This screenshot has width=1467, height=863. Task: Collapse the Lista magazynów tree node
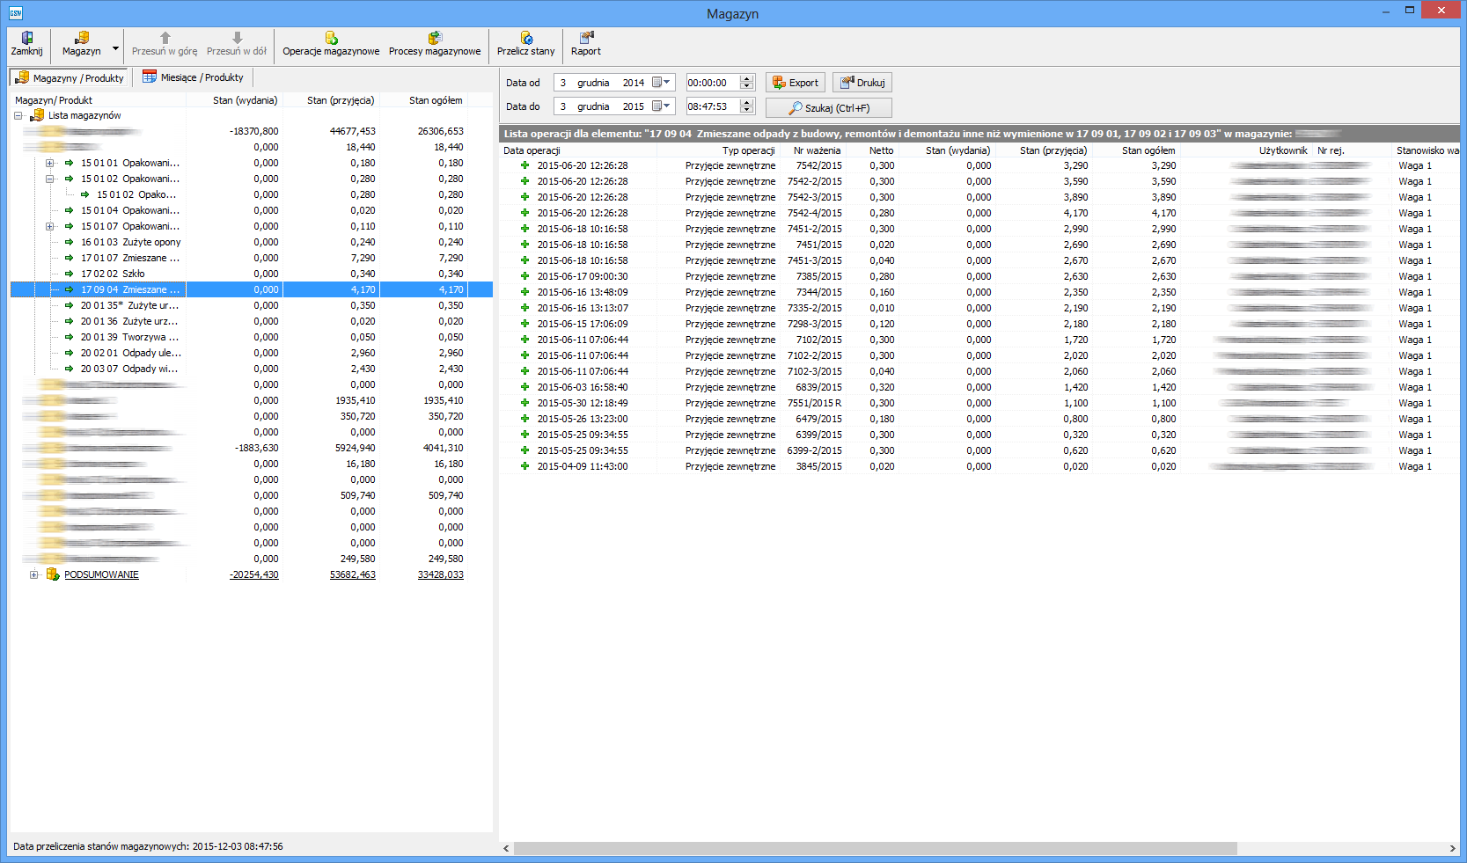coord(18,115)
